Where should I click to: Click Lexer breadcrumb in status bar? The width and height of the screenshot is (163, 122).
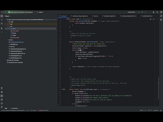click(x=34, y=110)
